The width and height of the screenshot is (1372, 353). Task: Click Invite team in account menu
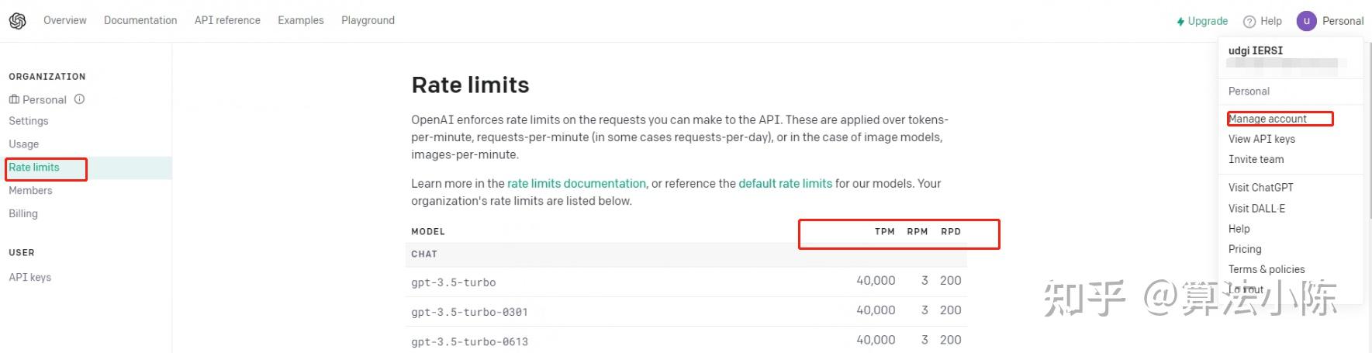point(1256,159)
